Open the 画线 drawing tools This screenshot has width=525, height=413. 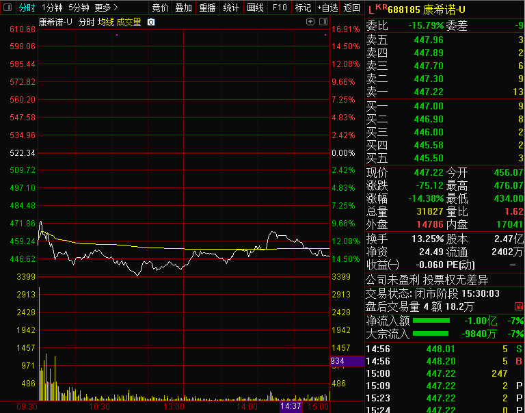(x=255, y=8)
